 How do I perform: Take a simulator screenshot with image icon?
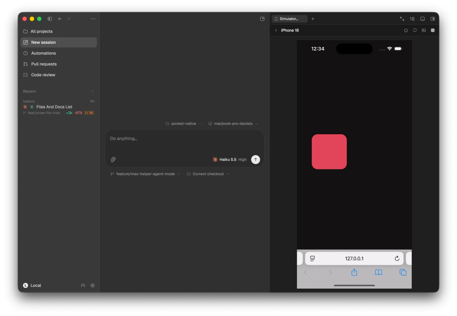[x=424, y=30]
